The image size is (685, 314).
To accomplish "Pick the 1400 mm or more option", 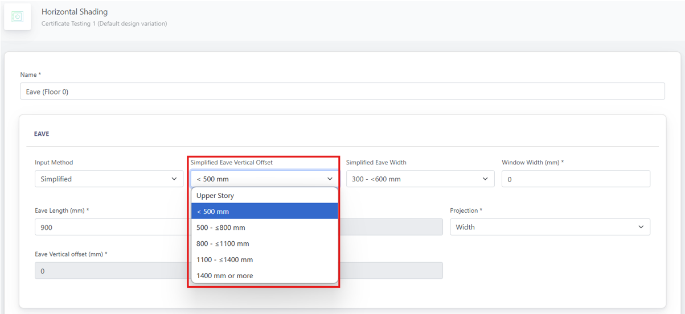I will click(x=265, y=275).
